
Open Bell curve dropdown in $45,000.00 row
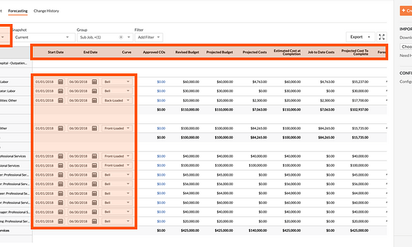point(117,175)
